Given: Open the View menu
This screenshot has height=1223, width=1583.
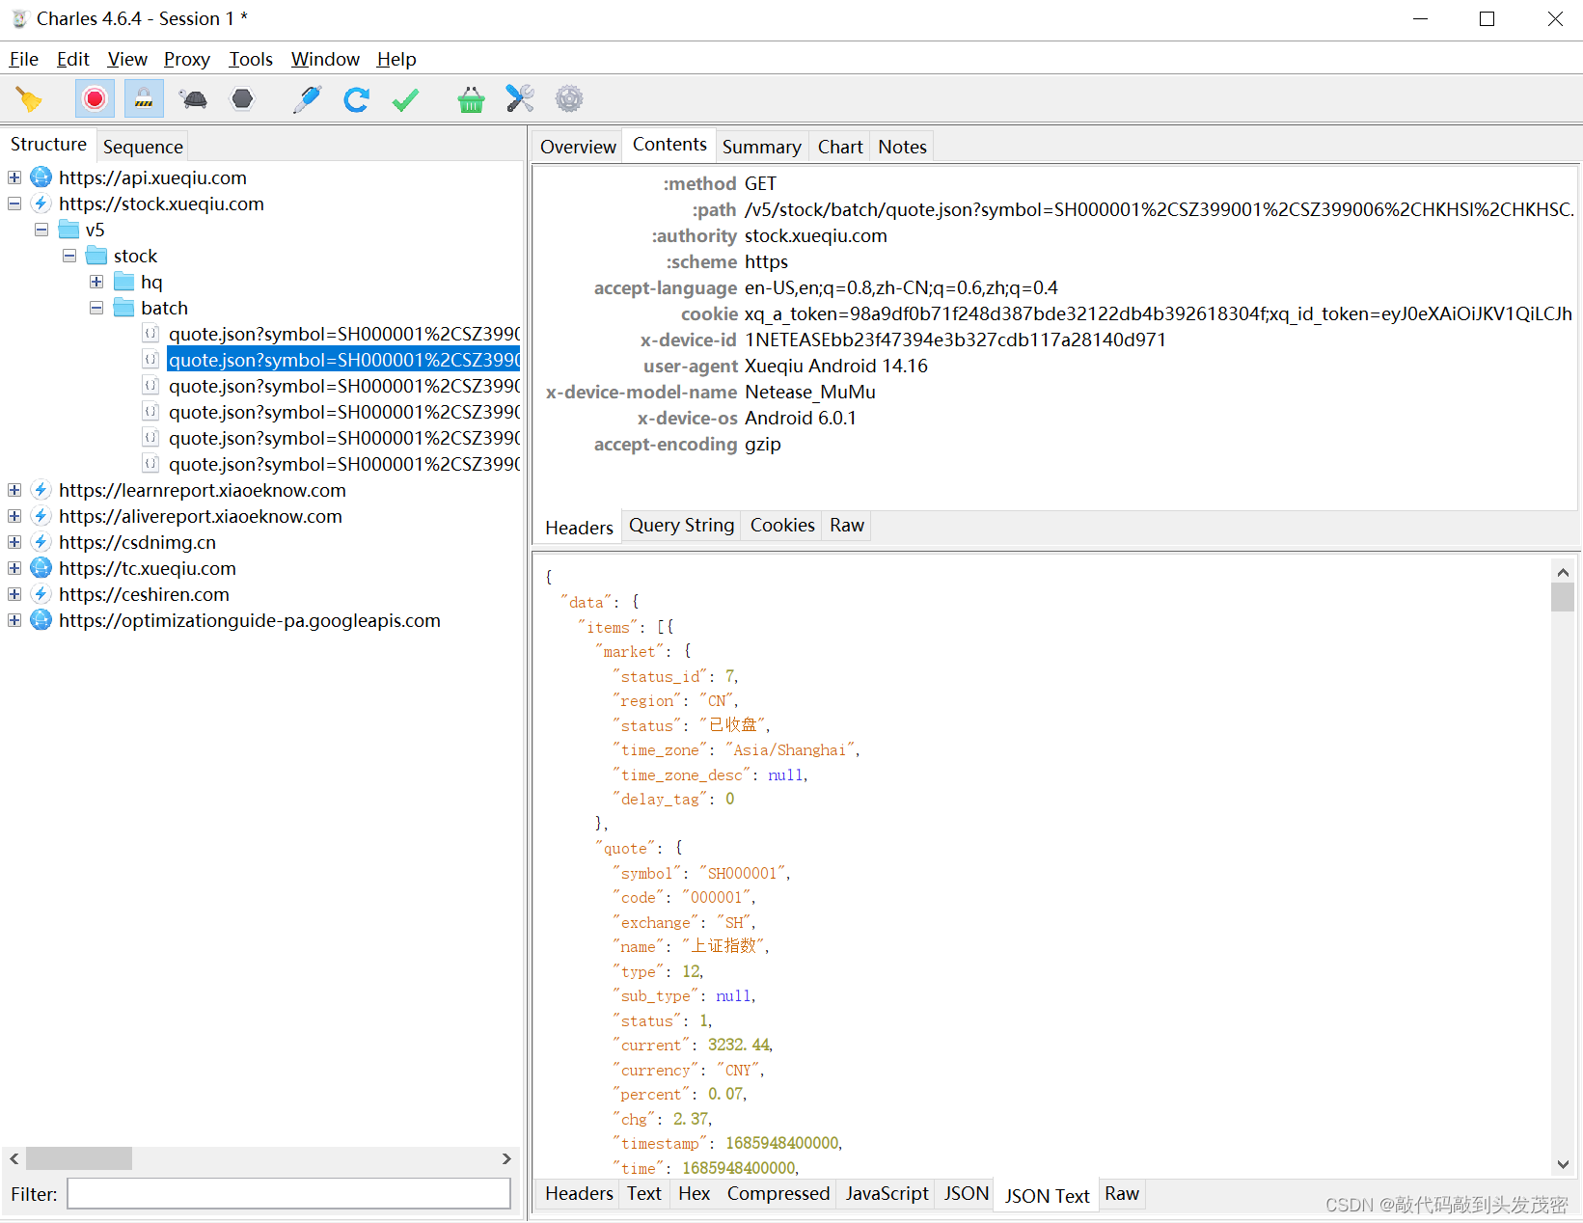Looking at the screenshot, I should tap(127, 59).
